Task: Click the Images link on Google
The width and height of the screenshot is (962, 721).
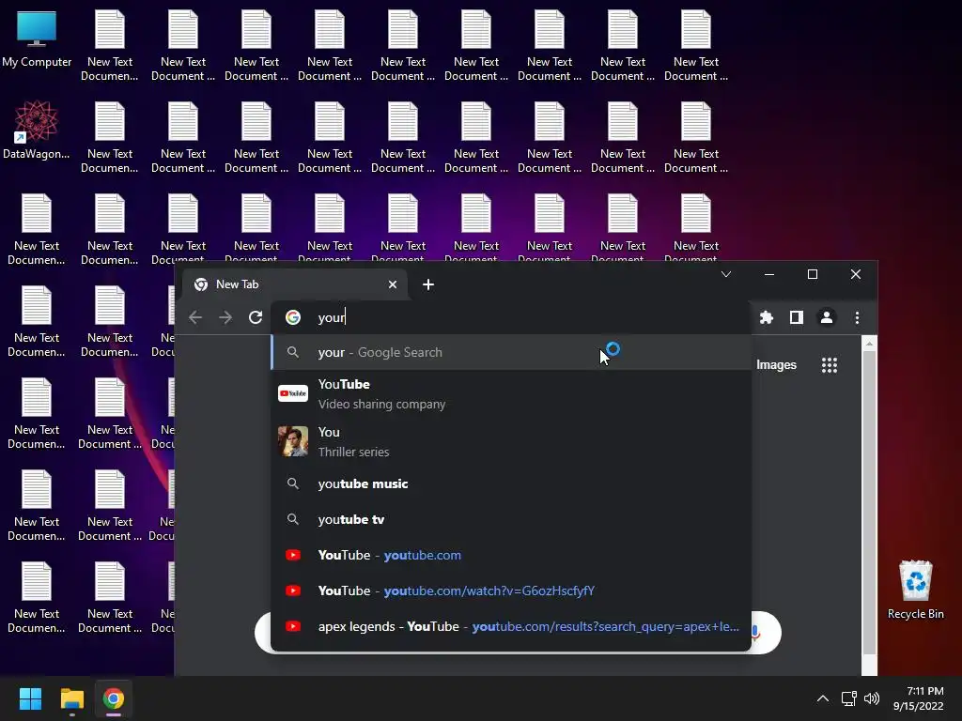Action: click(776, 365)
